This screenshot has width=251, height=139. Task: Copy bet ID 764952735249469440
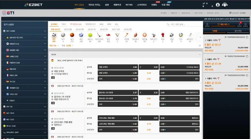[x=247, y=56]
